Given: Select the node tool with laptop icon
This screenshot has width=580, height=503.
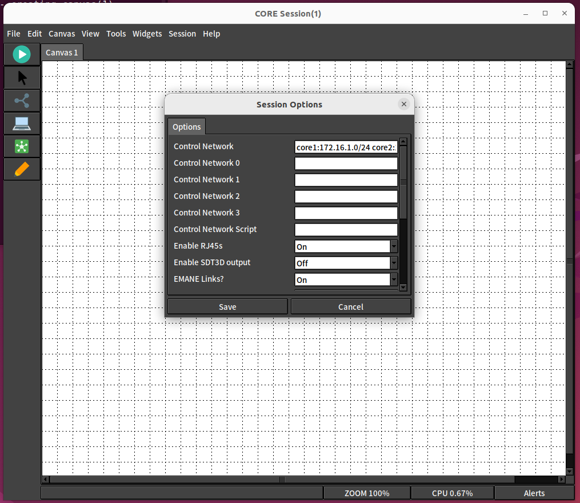Looking at the screenshot, I should [x=22, y=123].
